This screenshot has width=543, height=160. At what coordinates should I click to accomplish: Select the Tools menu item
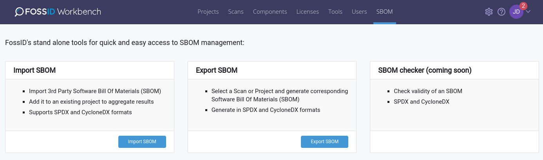[x=335, y=12]
